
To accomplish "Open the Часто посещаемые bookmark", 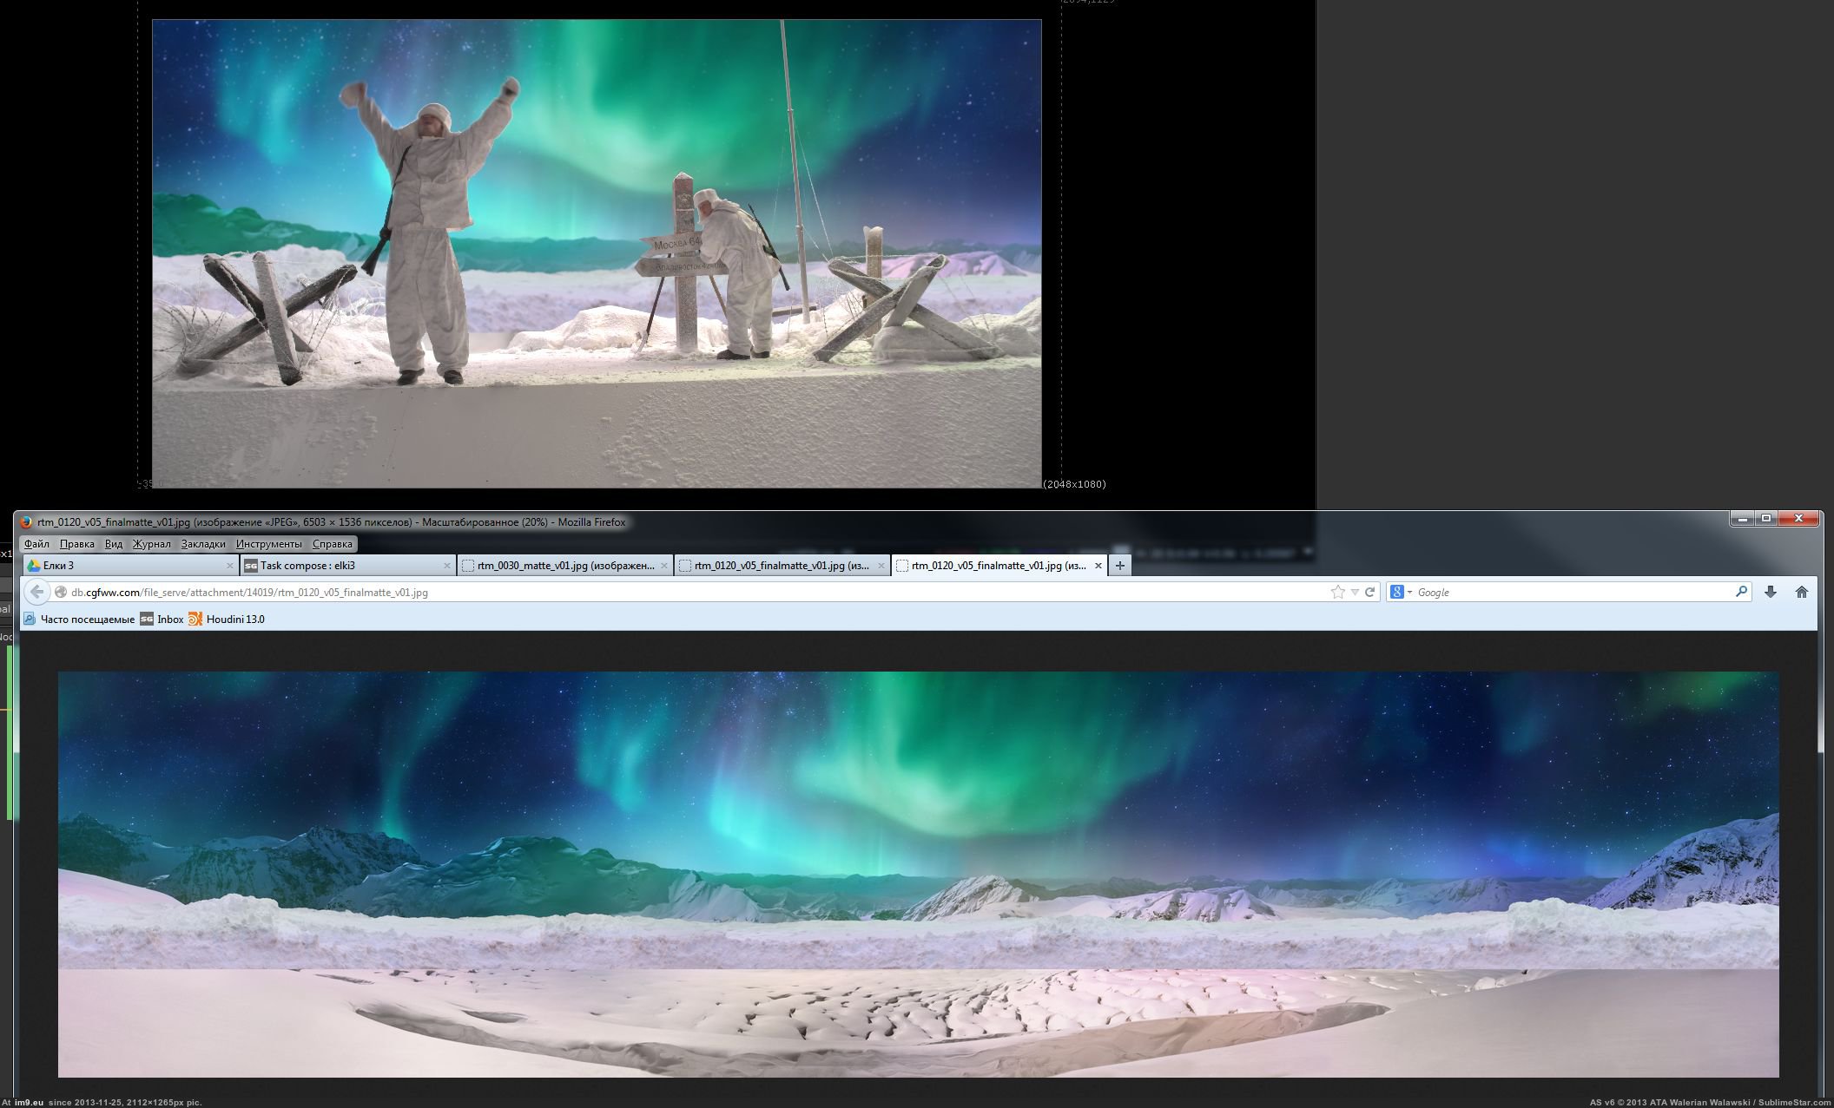I will click(x=78, y=619).
